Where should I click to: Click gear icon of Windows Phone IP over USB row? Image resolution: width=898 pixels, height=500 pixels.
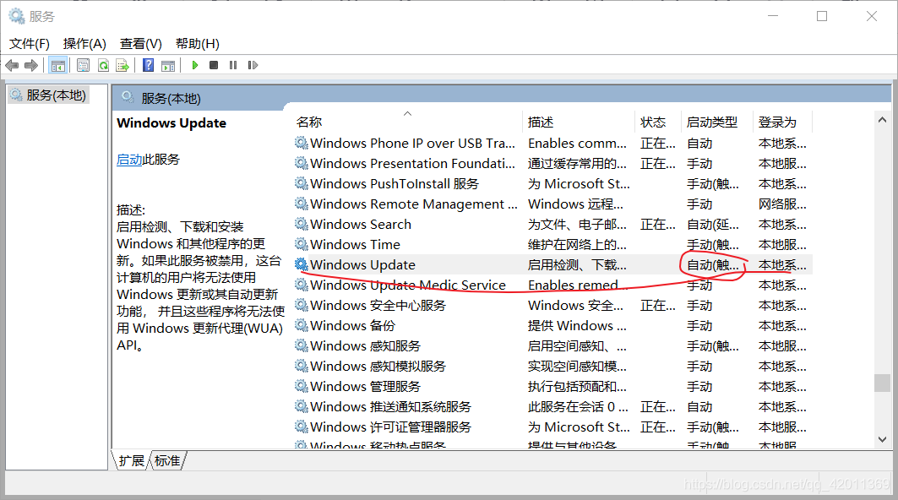click(302, 143)
